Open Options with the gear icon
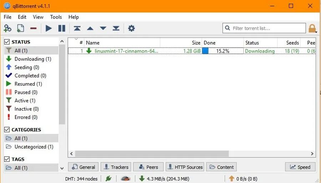 [131, 28]
